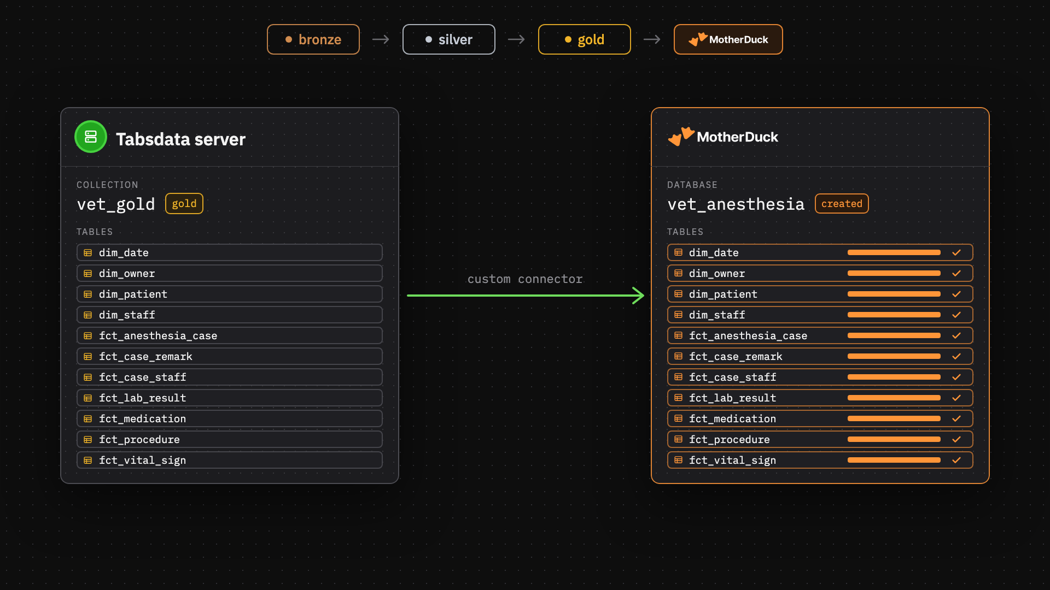The height and width of the screenshot is (590, 1050).
Task: Click the vet_gold collection name
Action: pos(116,204)
